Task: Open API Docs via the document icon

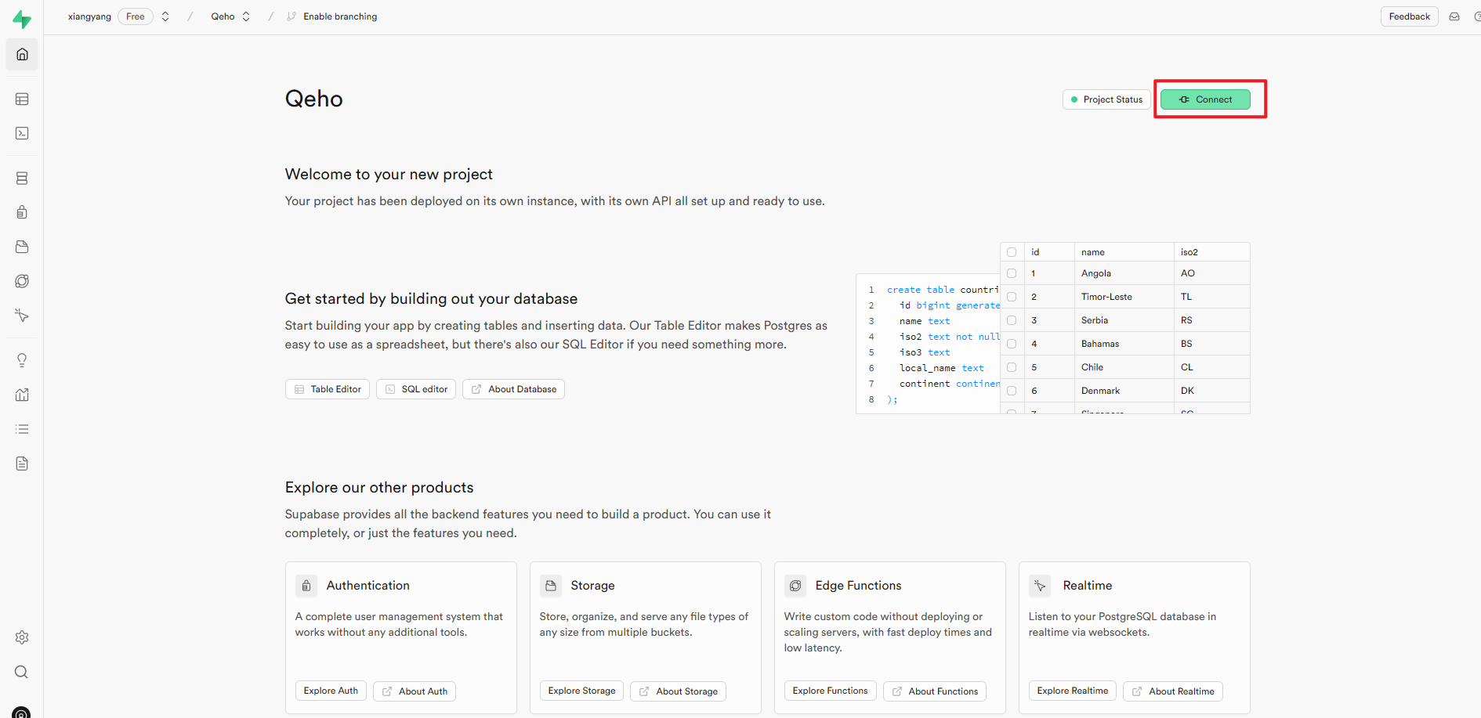Action: click(x=22, y=464)
